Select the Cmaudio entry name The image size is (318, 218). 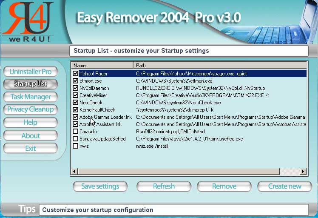(x=88, y=132)
